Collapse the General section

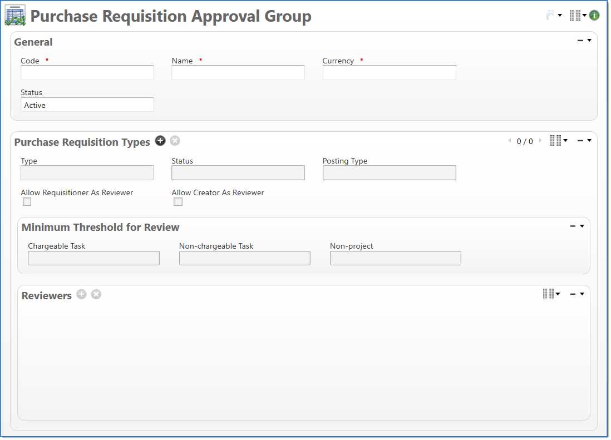[580, 41]
